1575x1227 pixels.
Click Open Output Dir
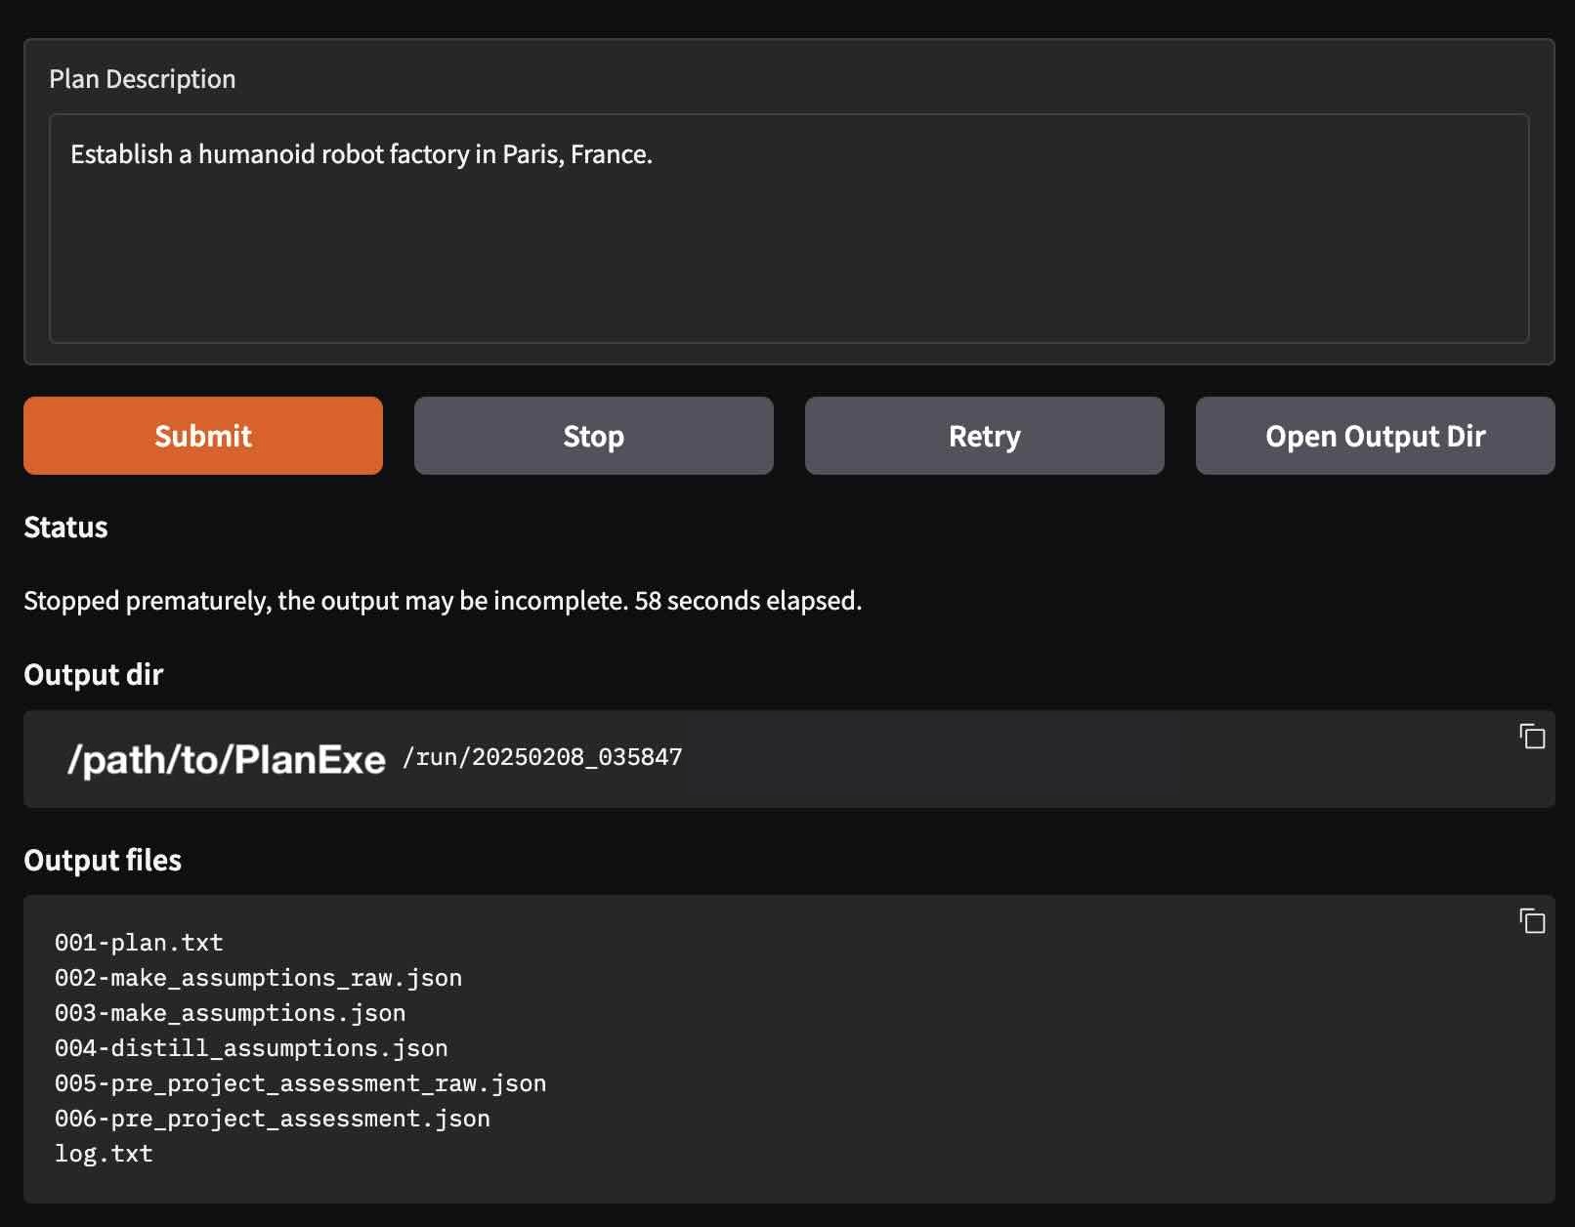(1374, 436)
